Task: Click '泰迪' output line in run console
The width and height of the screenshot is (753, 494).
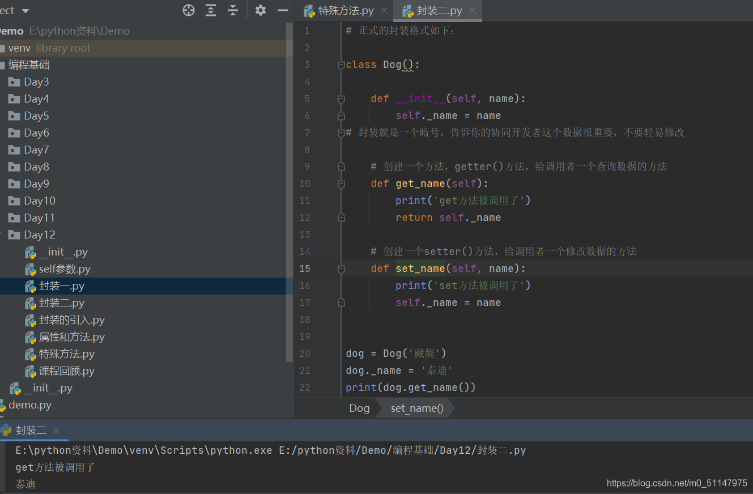Action: click(25, 484)
